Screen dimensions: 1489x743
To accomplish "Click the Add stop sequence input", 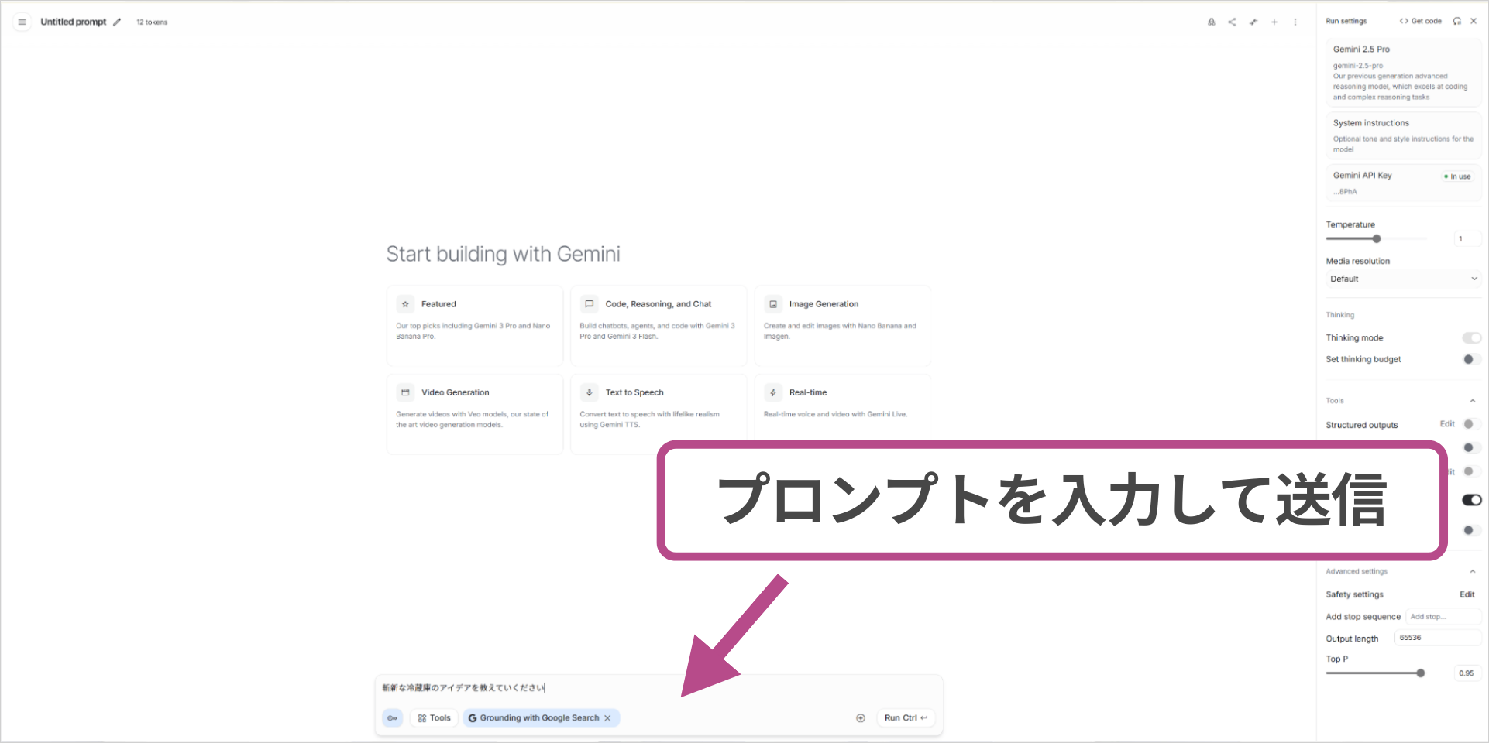I will pyautogui.click(x=1443, y=617).
